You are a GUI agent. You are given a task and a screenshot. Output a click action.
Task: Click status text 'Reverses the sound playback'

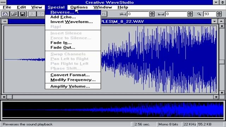(28, 124)
